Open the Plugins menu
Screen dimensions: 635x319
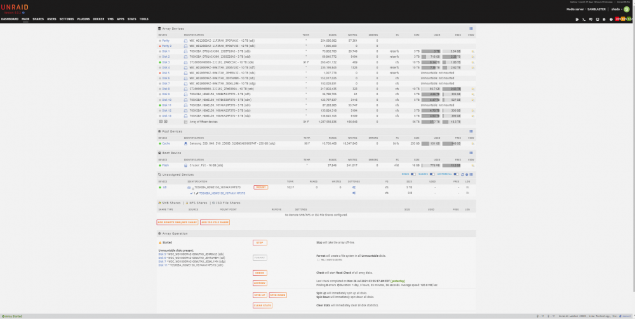coord(83,19)
